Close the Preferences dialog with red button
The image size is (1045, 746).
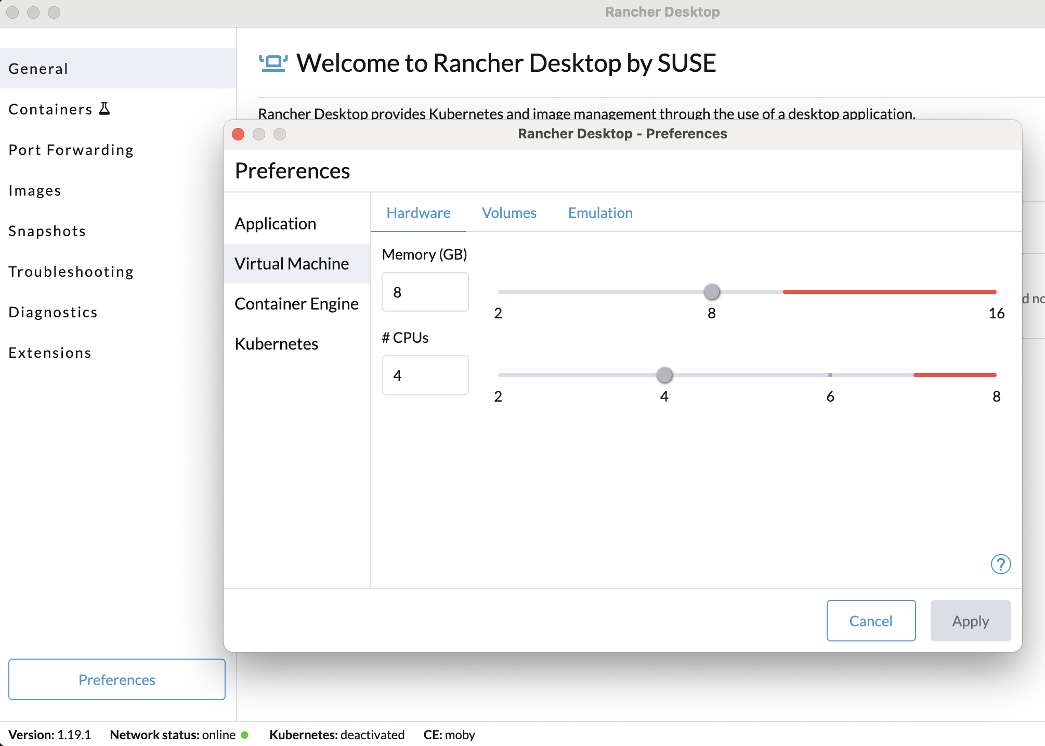tap(239, 134)
